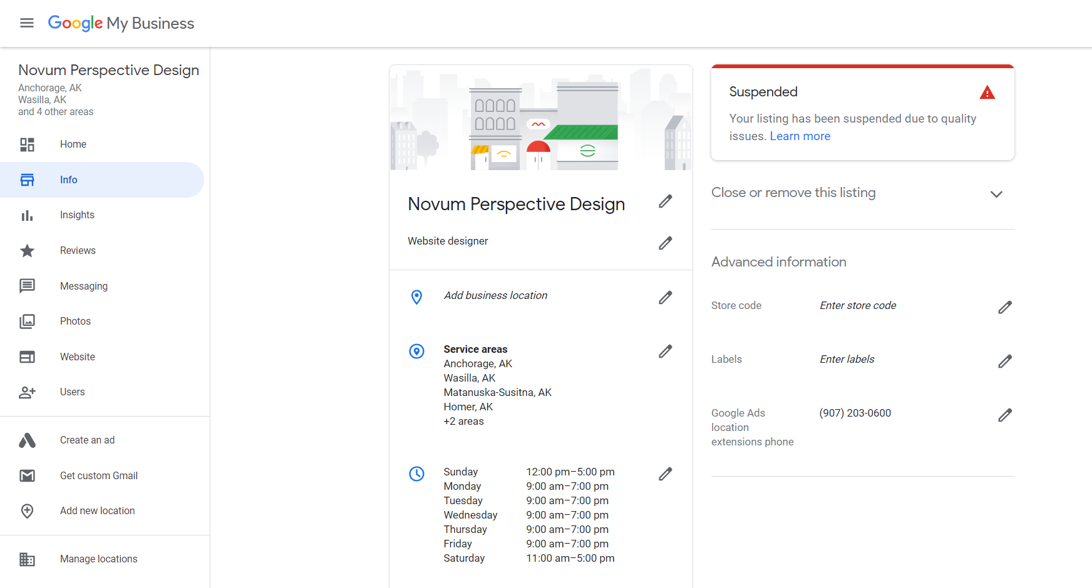Edit the business hours
The image size is (1092, 588).
point(666,474)
